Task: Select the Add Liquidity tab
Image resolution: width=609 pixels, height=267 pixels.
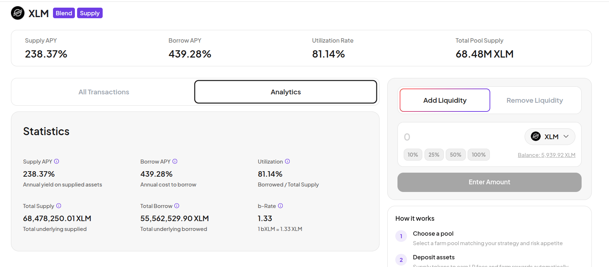Action: (x=445, y=100)
